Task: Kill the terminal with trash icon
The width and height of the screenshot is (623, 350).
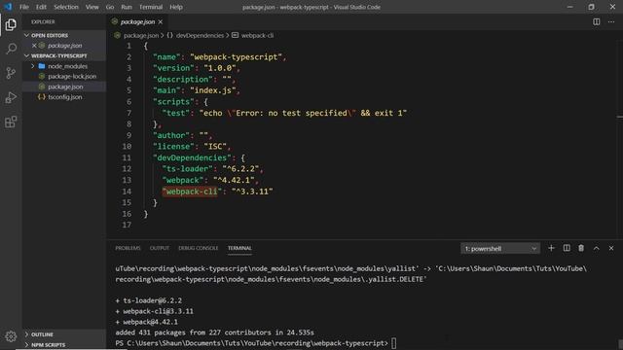Action: tap(581, 248)
